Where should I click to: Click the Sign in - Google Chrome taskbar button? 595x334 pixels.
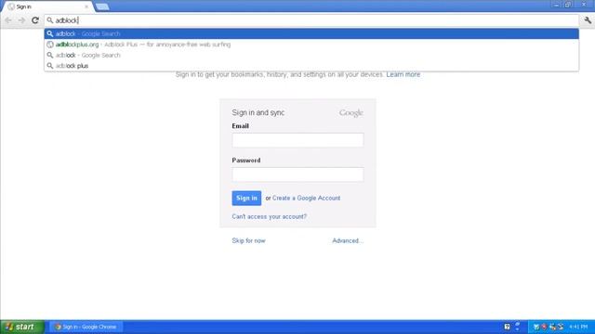[x=86, y=327]
